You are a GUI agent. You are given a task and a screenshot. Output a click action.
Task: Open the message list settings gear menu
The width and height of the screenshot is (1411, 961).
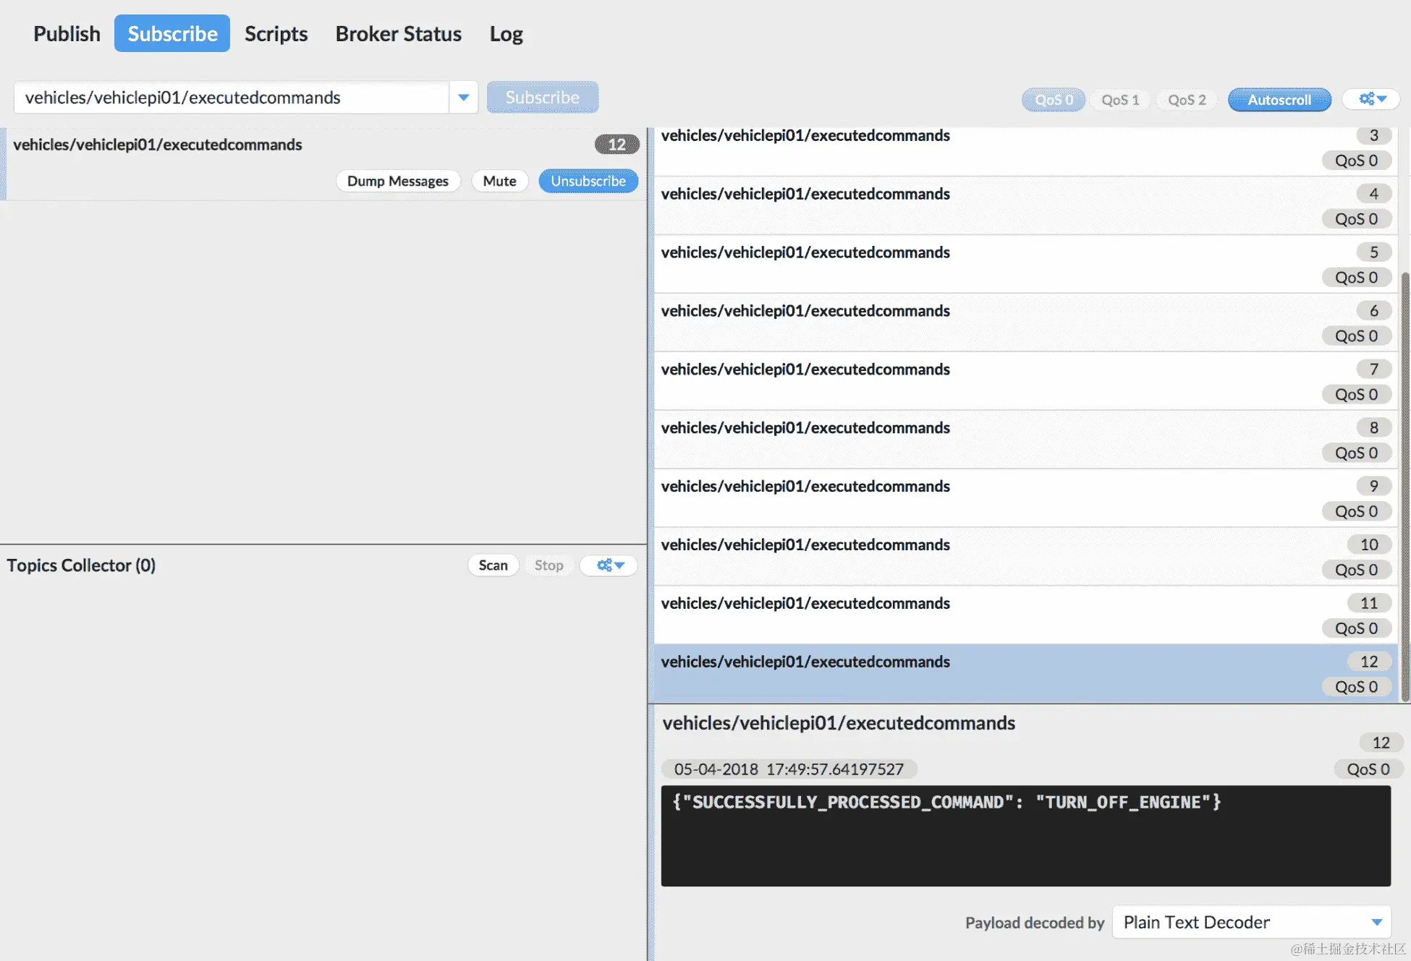(x=1371, y=99)
